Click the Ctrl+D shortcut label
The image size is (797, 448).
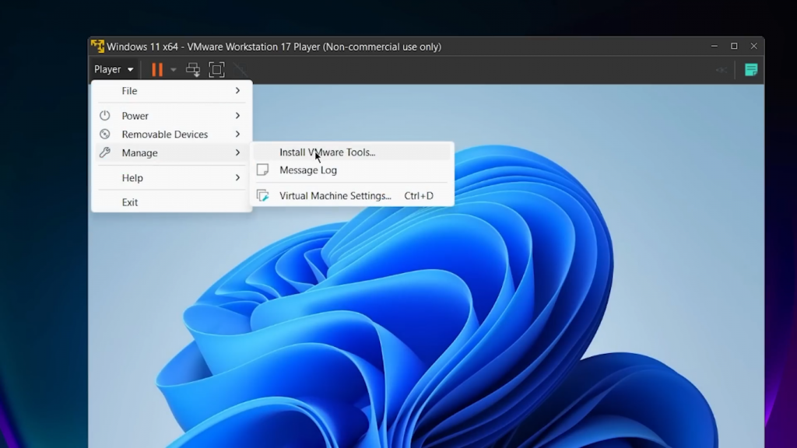point(419,195)
